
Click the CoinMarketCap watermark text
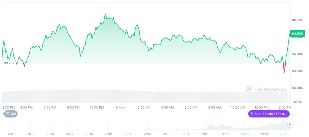tap(270, 89)
